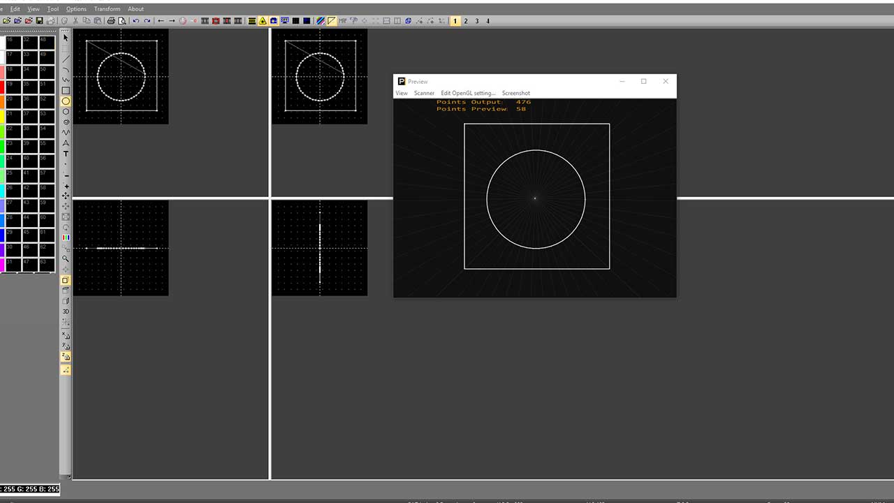Viewport: 894px width, 503px height.
Task: Click the Undo arrow icon
Action: click(x=135, y=21)
